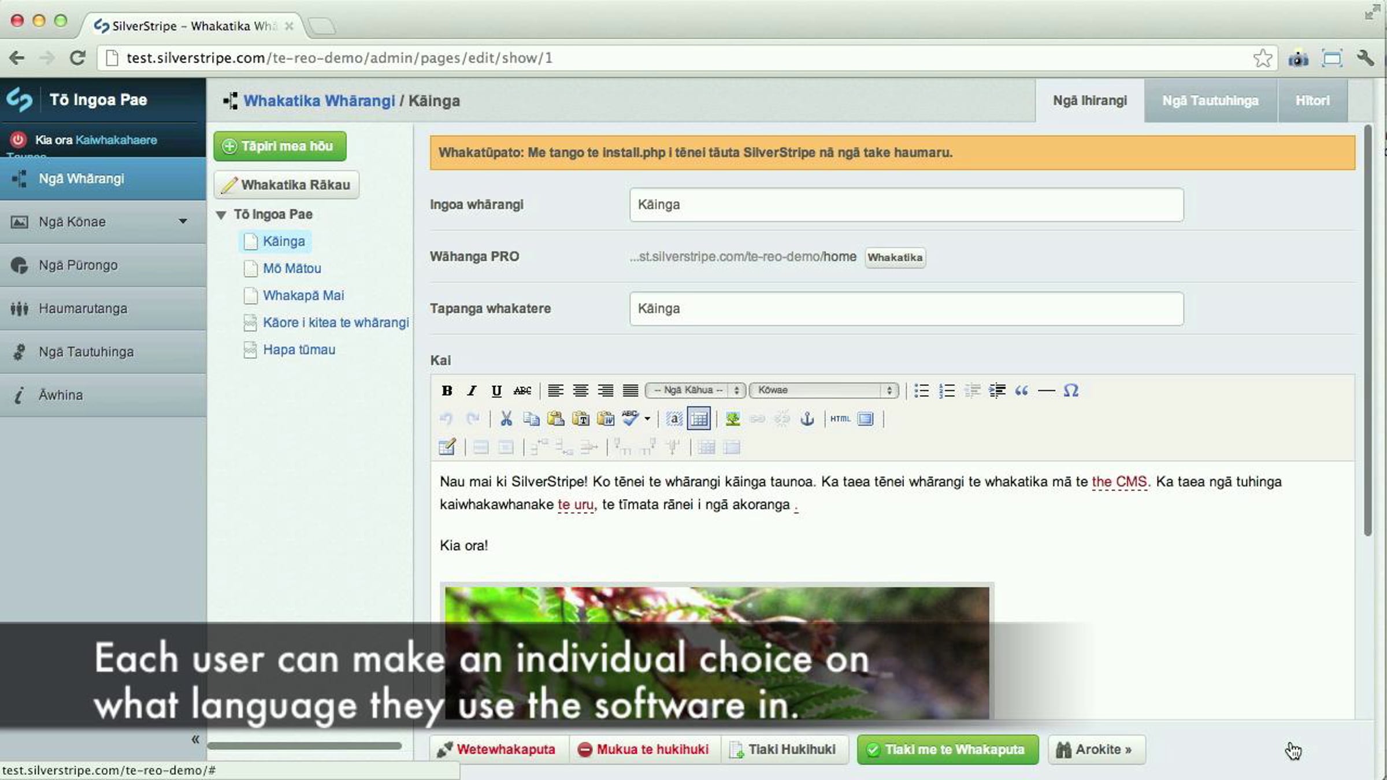Image resolution: width=1387 pixels, height=780 pixels.
Task: Click Wetewhakaputa unpublish button
Action: (499, 749)
